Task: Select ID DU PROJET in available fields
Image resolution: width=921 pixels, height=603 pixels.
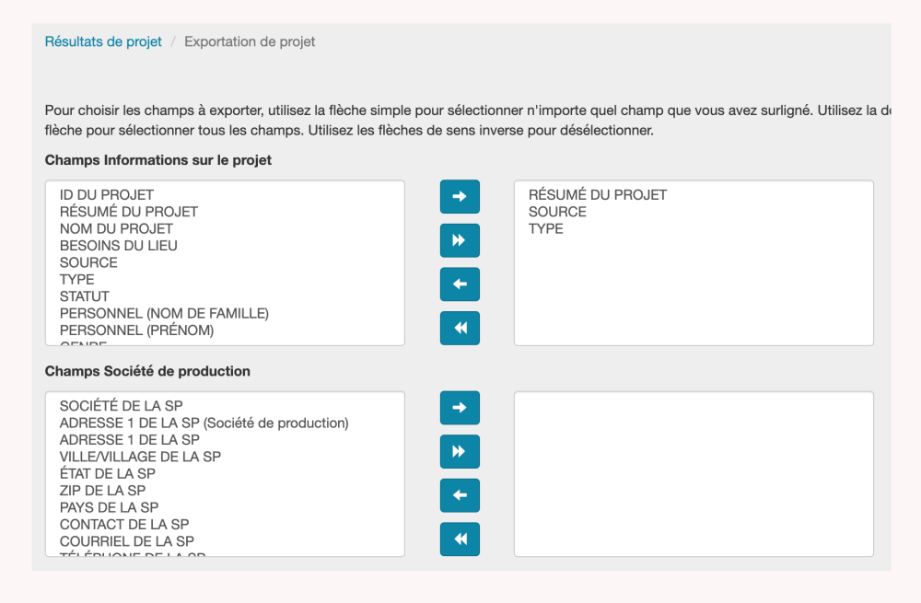Action: click(x=107, y=195)
